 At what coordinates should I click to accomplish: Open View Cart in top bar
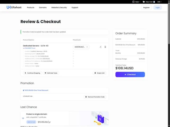pyautogui.click(x=149, y=2)
